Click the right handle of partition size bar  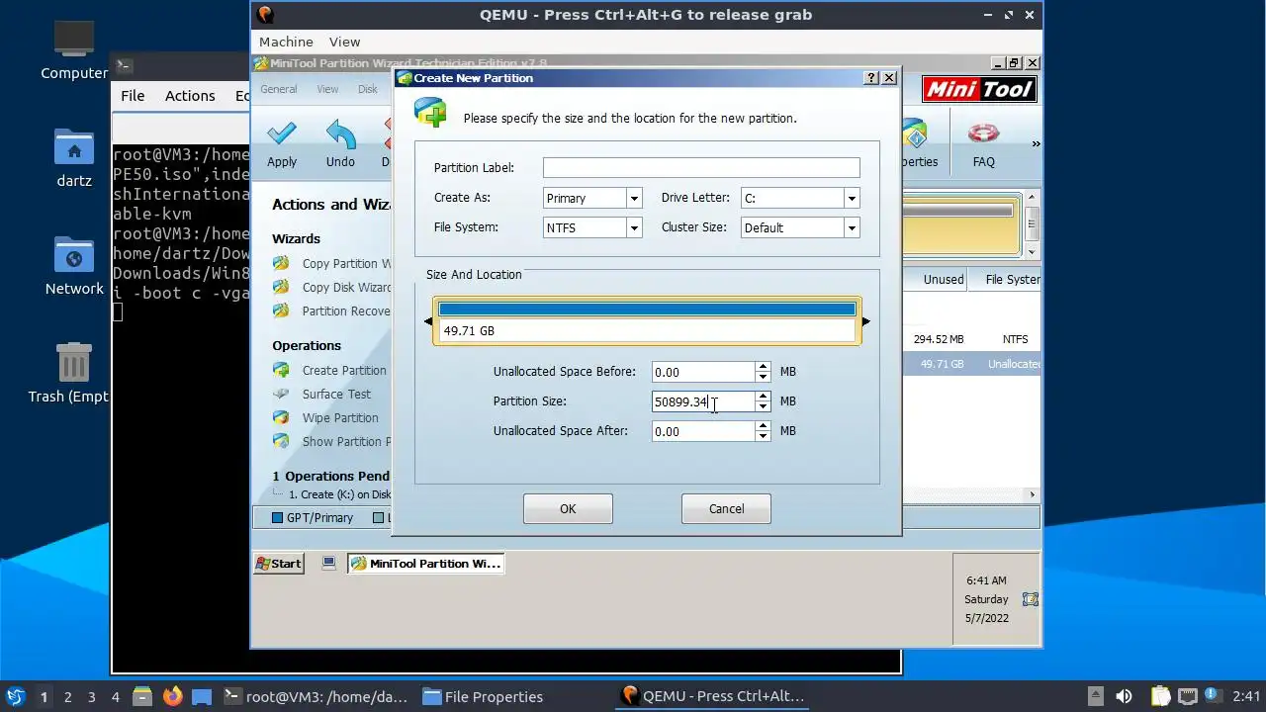pos(866,321)
